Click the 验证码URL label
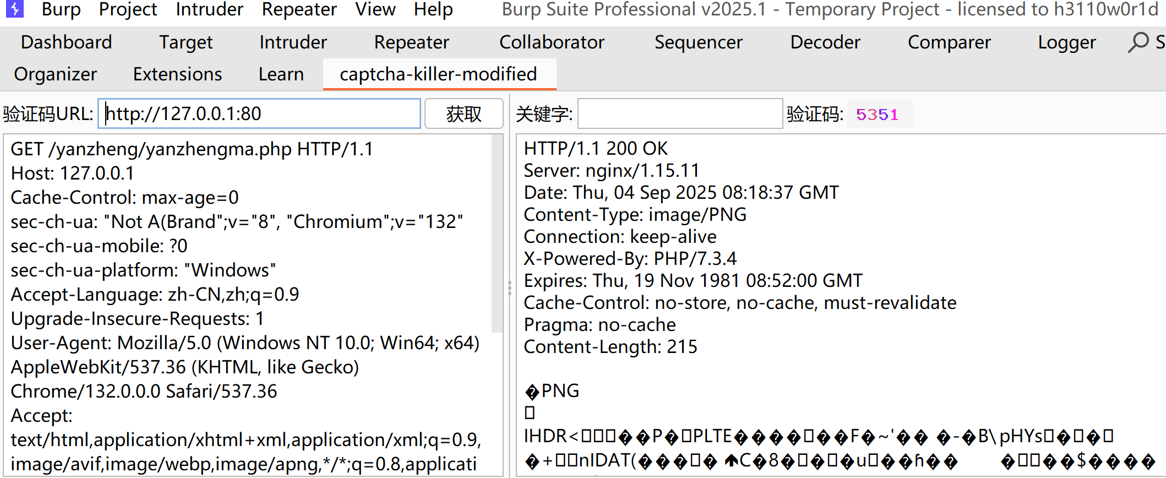This screenshot has height=478, width=1166. click(x=48, y=114)
